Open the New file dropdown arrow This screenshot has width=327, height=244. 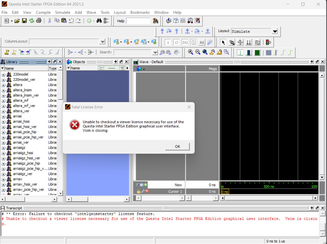(x=11, y=21)
